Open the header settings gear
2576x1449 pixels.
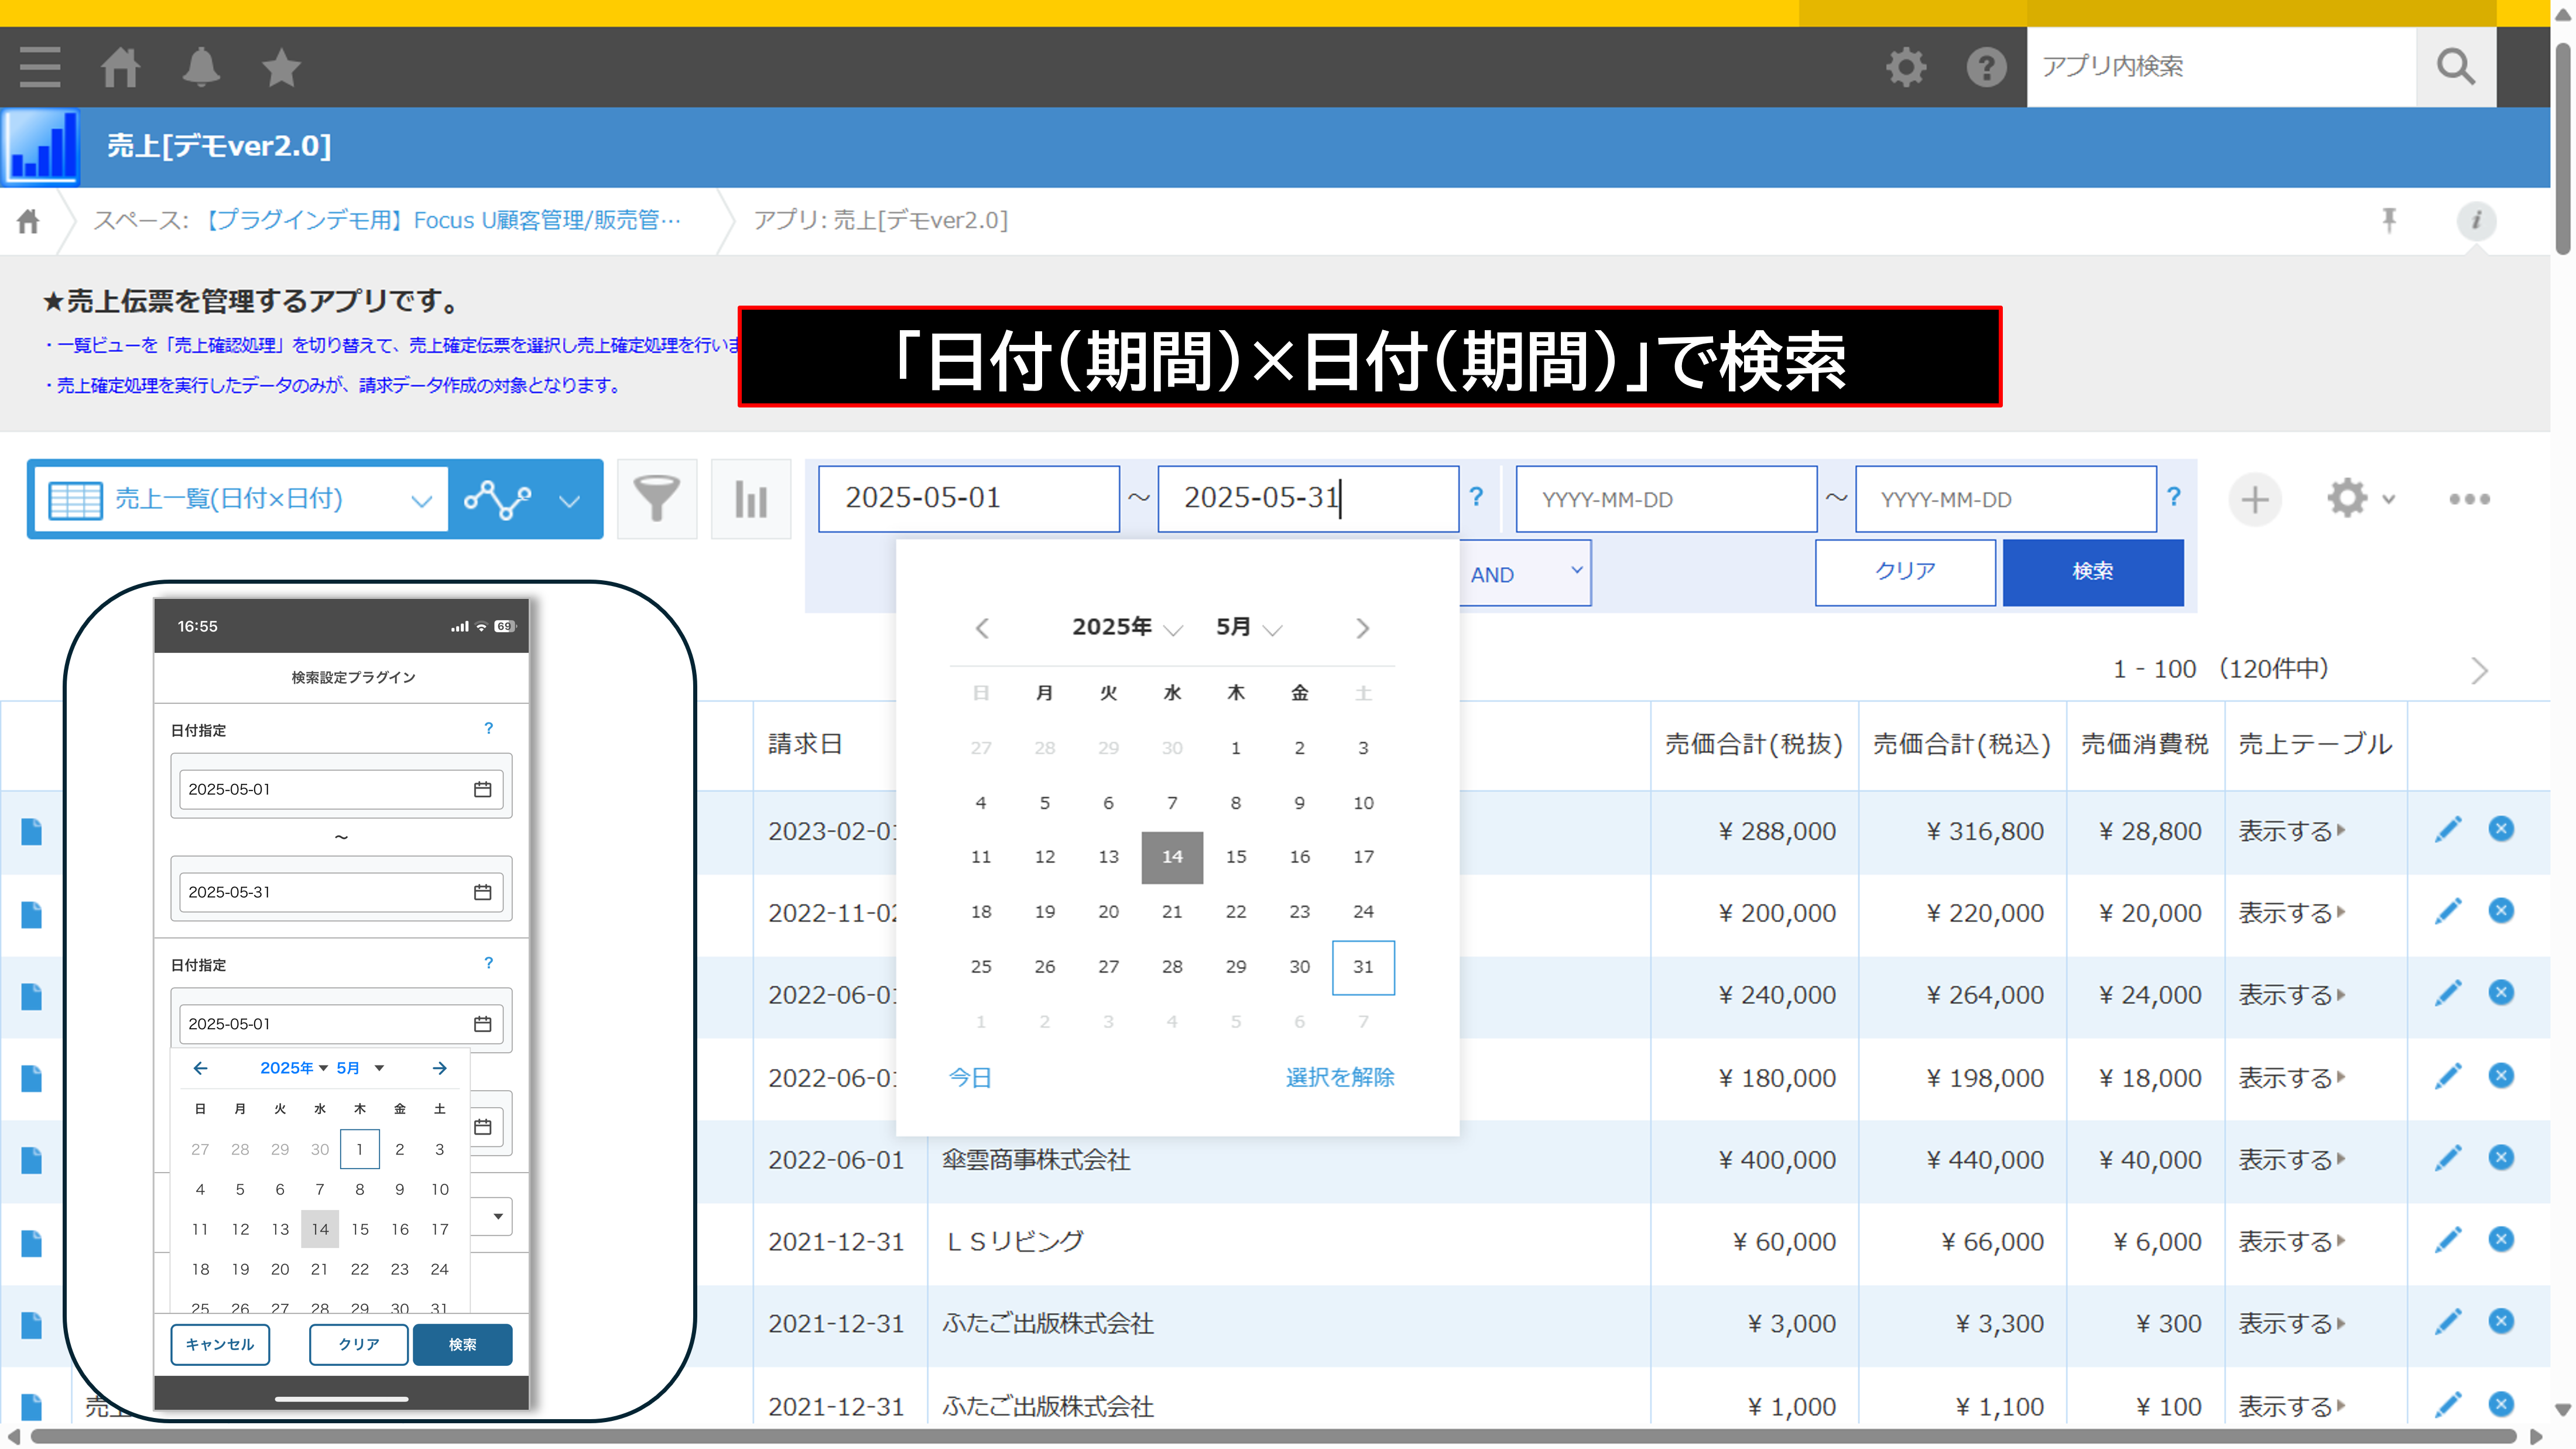pyautogui.click(x=1906, y=67)
